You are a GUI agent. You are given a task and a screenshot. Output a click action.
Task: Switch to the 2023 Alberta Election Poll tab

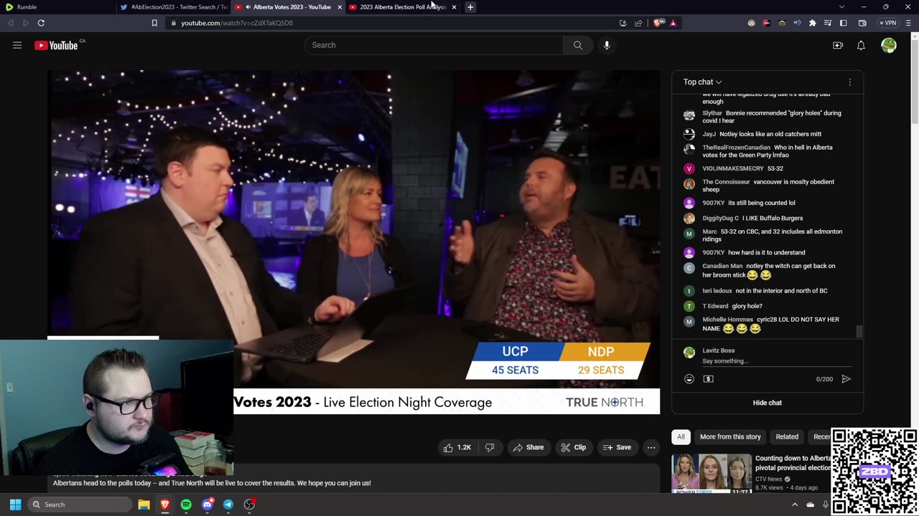click(402, 7)
